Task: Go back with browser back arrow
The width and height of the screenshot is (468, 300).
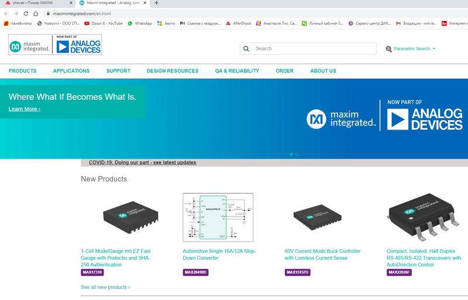Action: pyautogui.click(x=6, y=13)
